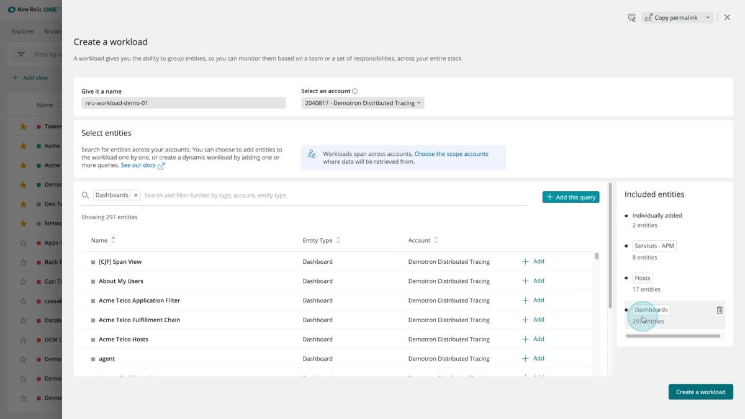Add the Acme Telco Hosts dashboard
Viewport: 745px width, 419px height.
point(533,339)
